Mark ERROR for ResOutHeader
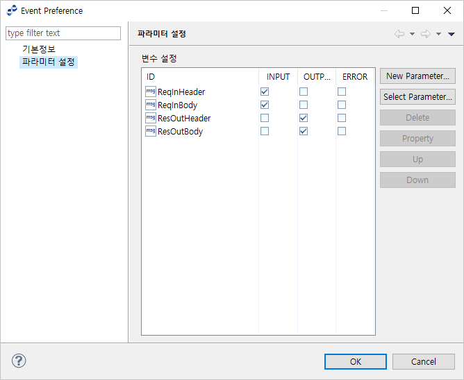 pos(342,118)
